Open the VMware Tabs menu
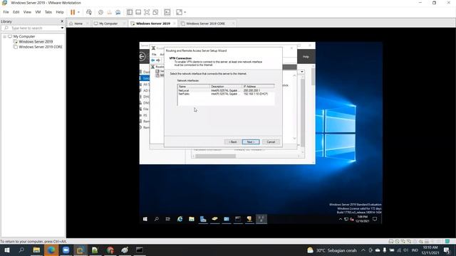This screenshot has width=456, height=256. [x=48, y=12]
